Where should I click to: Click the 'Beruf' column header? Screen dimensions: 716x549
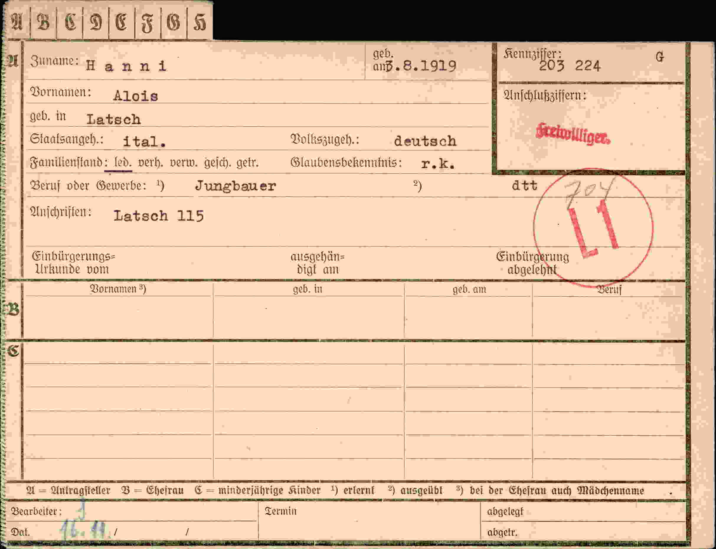(x=609, y=290)
